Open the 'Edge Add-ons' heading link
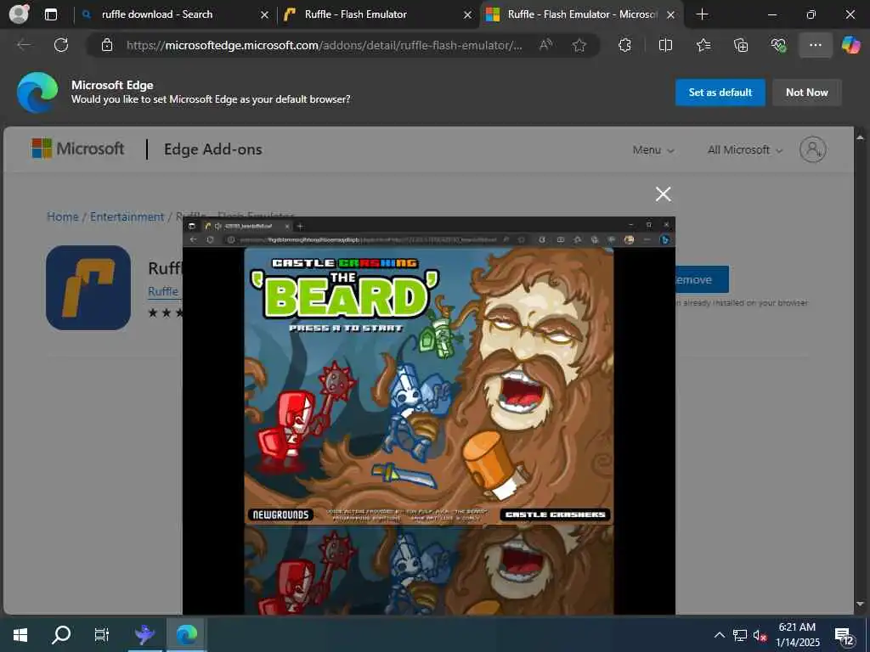The image size is (870, 652). (212, 149)
